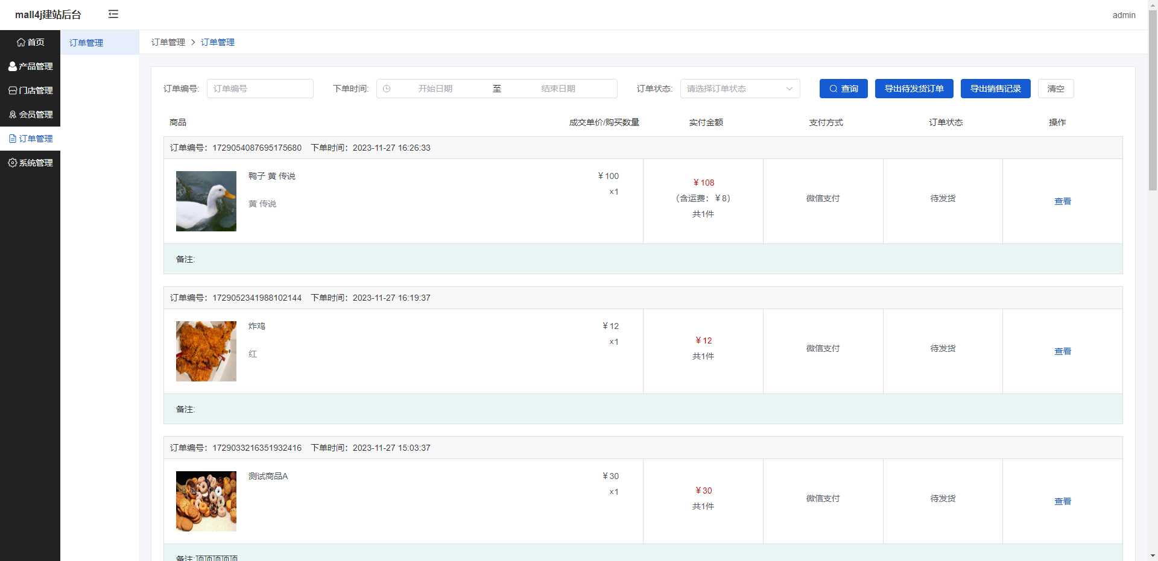
Task: Select the 订单管理 submenu tab
Action: [x=86, y=43]
